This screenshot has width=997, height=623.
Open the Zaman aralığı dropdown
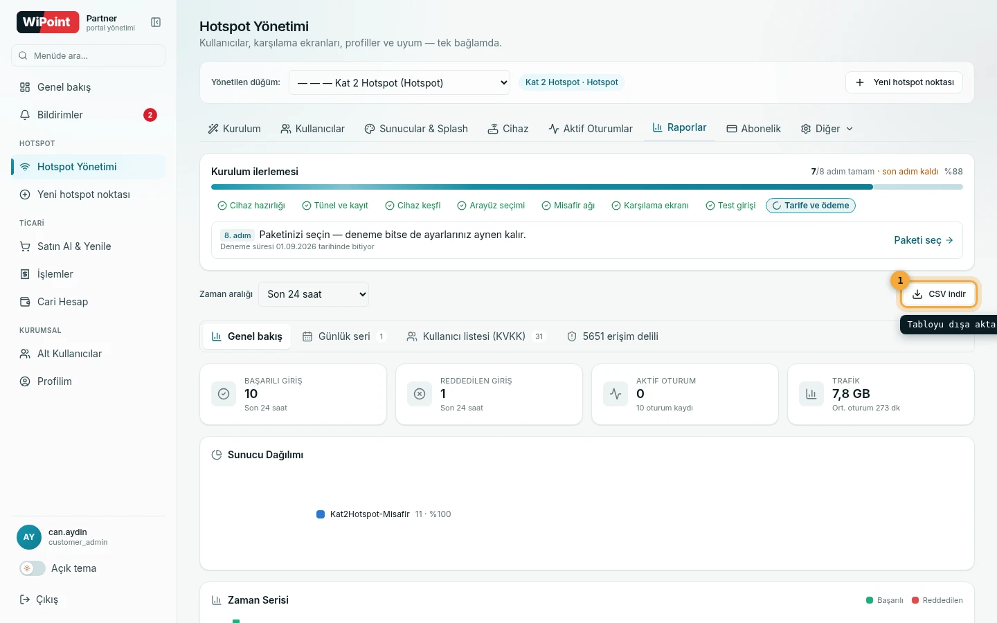tap(314, 294)
